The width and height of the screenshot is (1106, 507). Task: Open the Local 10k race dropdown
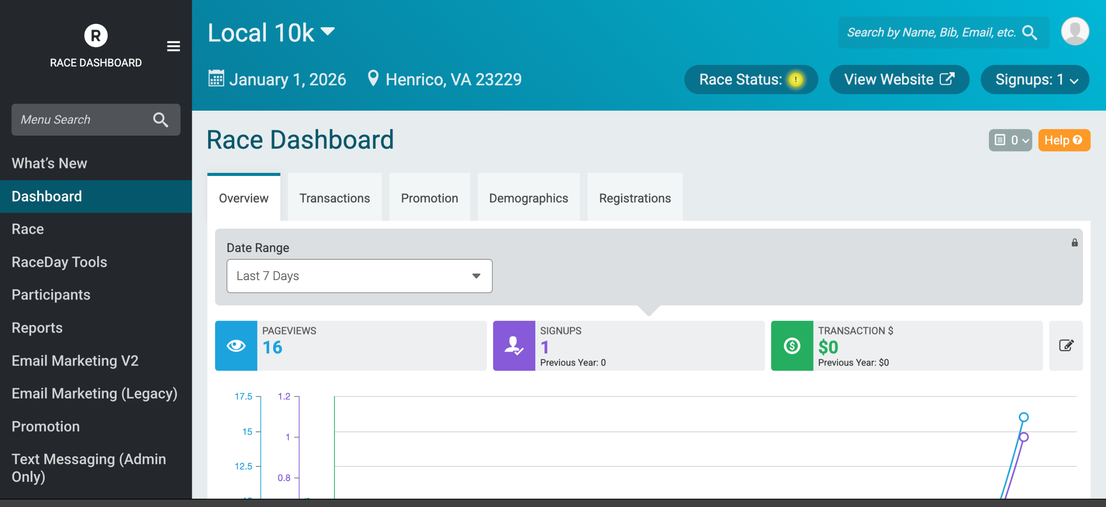point(271,33)
